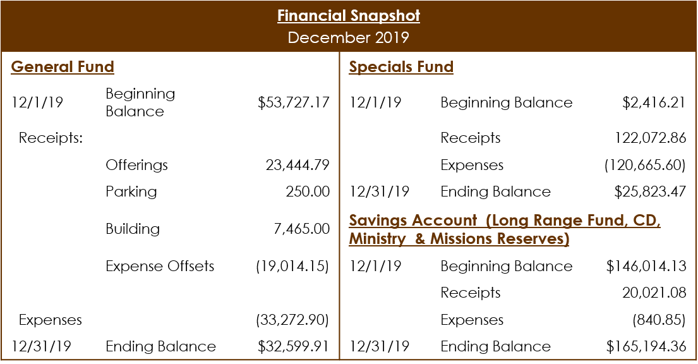Select the 23,444.79 offerings amount
698x364 pixels.
[298, 166]
